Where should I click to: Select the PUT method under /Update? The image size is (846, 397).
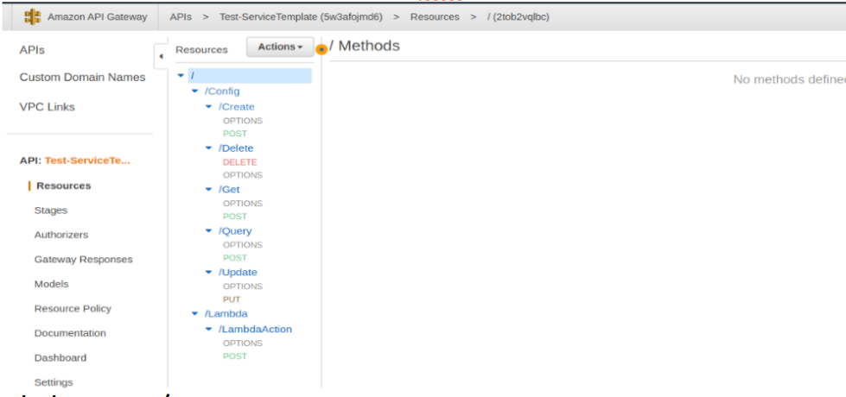[232, 300]
